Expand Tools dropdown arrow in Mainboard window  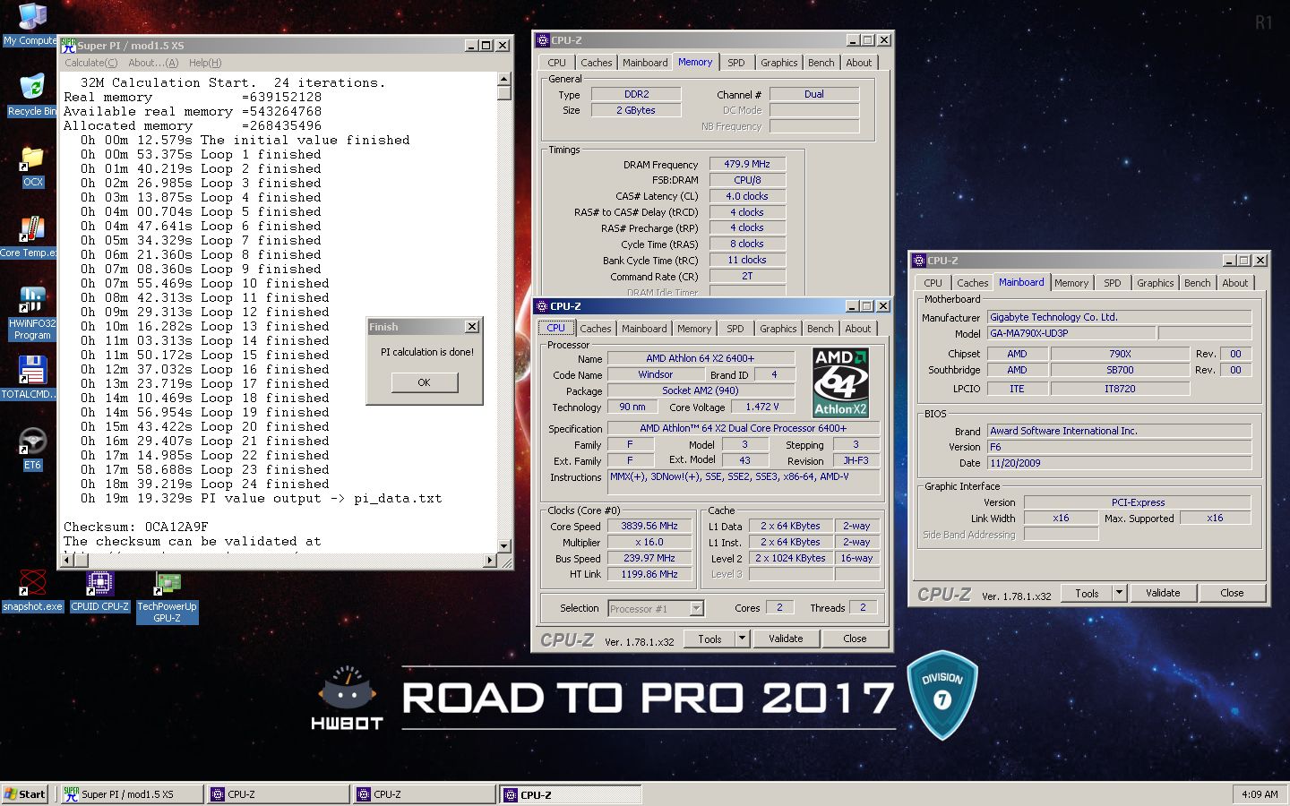[x=1119, y=593]
